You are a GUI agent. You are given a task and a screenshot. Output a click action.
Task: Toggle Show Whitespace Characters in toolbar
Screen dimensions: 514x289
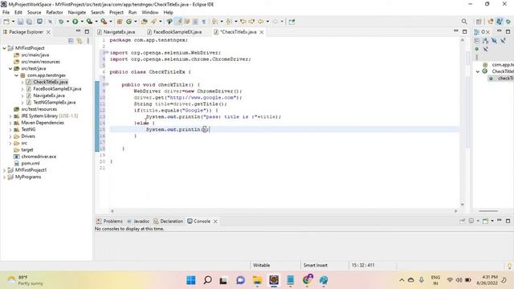coord(204,22)
